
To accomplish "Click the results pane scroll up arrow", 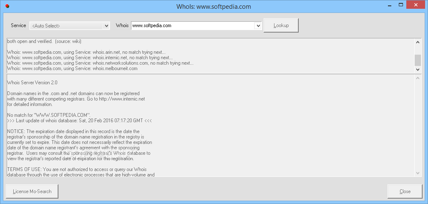I will (418, 78).
